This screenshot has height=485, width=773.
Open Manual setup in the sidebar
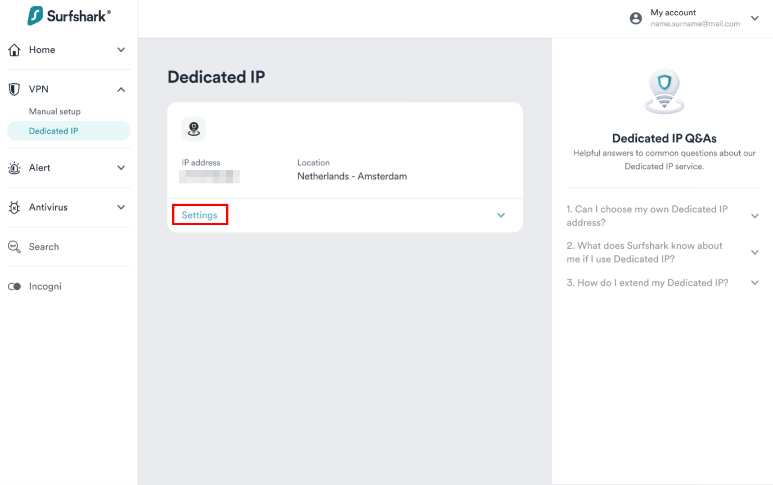[x=55, y=111]
